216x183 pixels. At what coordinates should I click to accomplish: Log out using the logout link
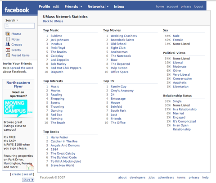click(198, 6)
